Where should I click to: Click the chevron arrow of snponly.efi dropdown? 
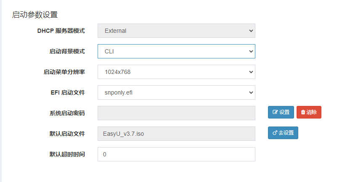[251, 92]
